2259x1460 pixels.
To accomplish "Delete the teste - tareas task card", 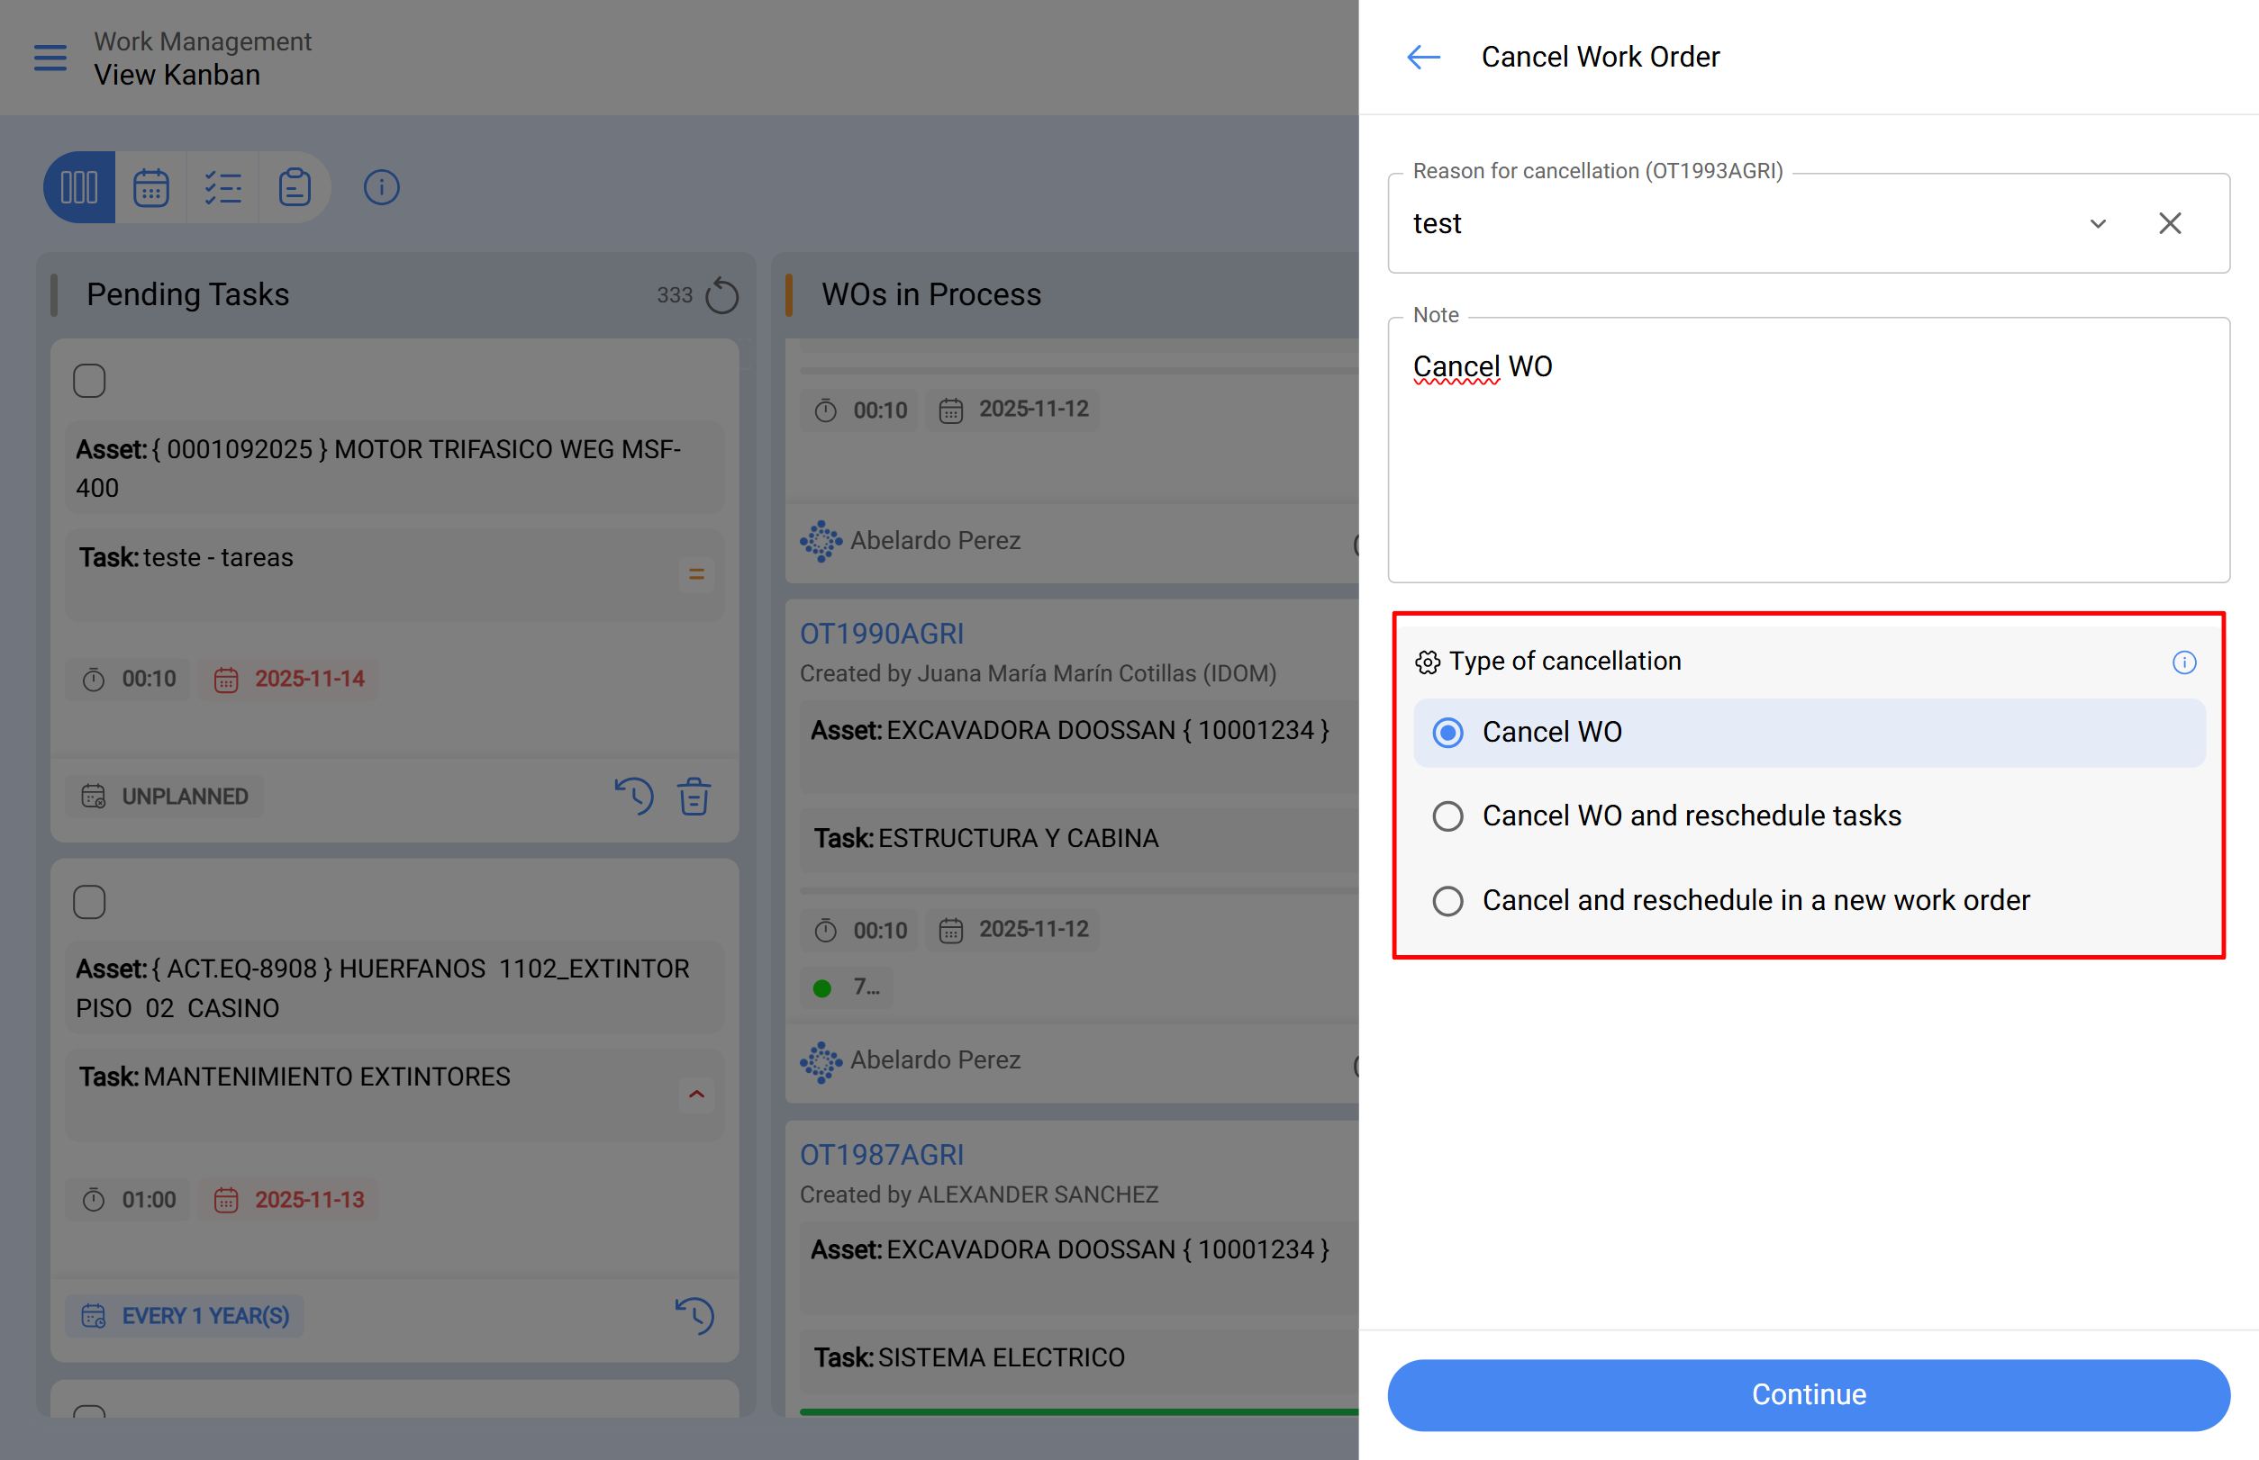I will tap(694, 797).
